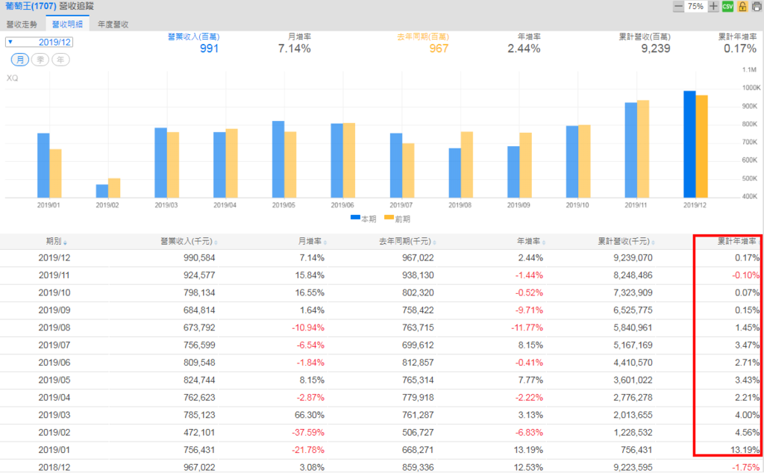The height and width of the screenshot is (473, 764).
Task: Click cumulative growth cell -0.10%
Action: [x=745, y=275]
